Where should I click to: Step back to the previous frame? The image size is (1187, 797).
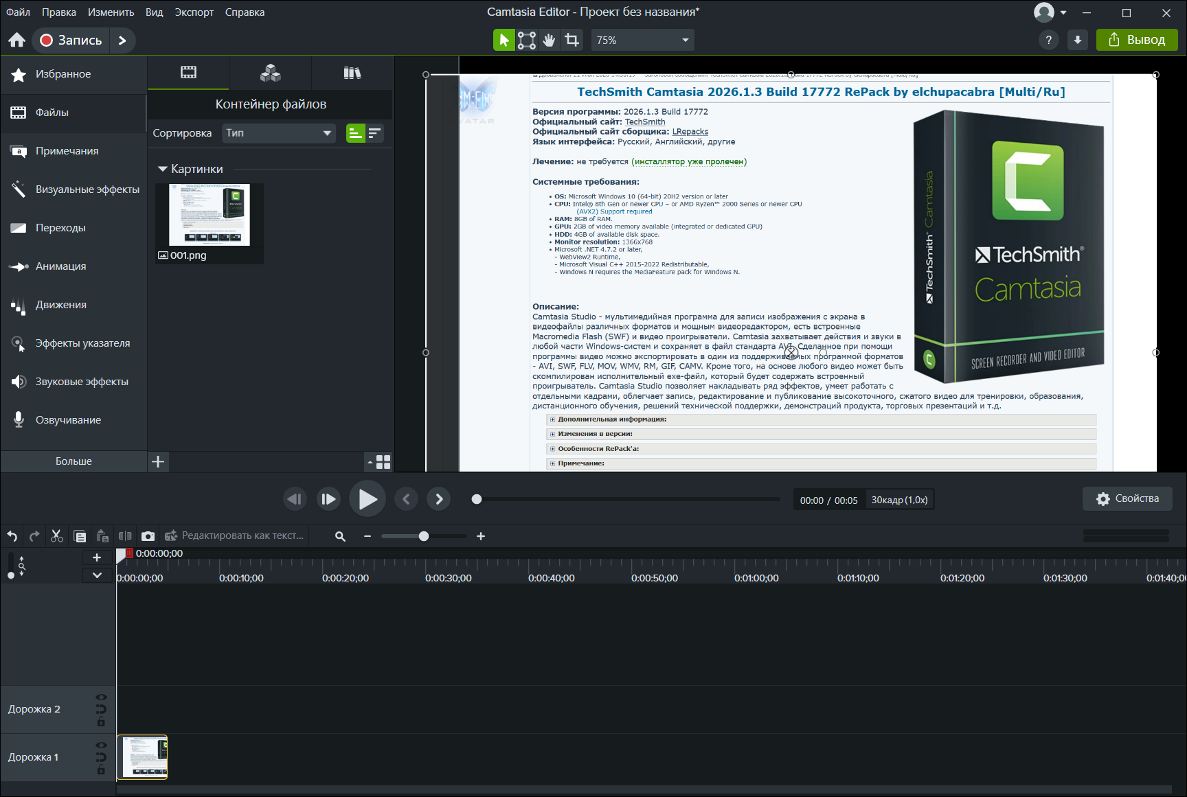tap(295, 499)
